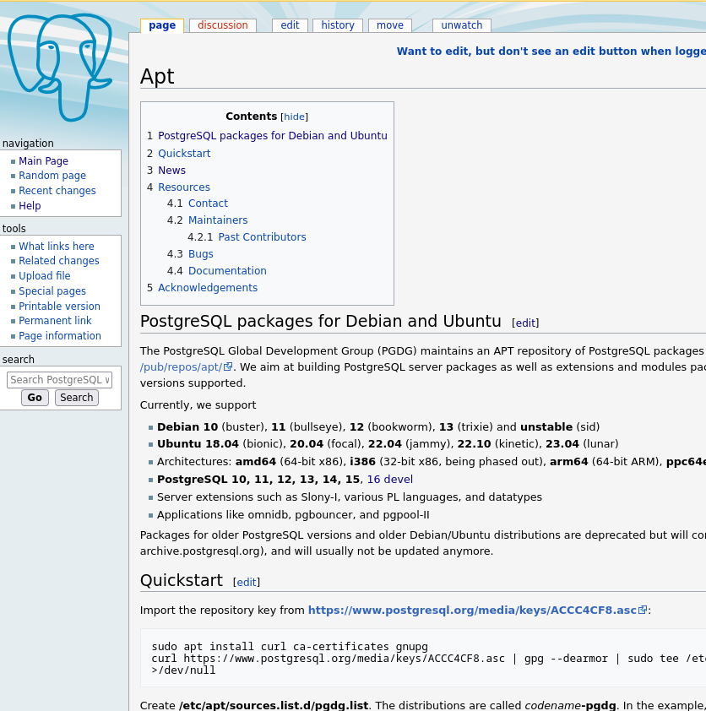View the history tab
This screenshot has height=711, width=706.
338,25
